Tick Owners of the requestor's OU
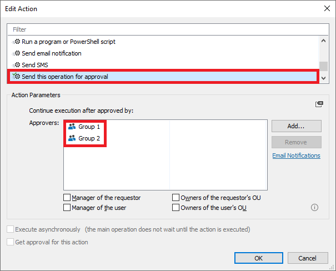This screenshot has height=271, width=336. (x=176, y=198)
